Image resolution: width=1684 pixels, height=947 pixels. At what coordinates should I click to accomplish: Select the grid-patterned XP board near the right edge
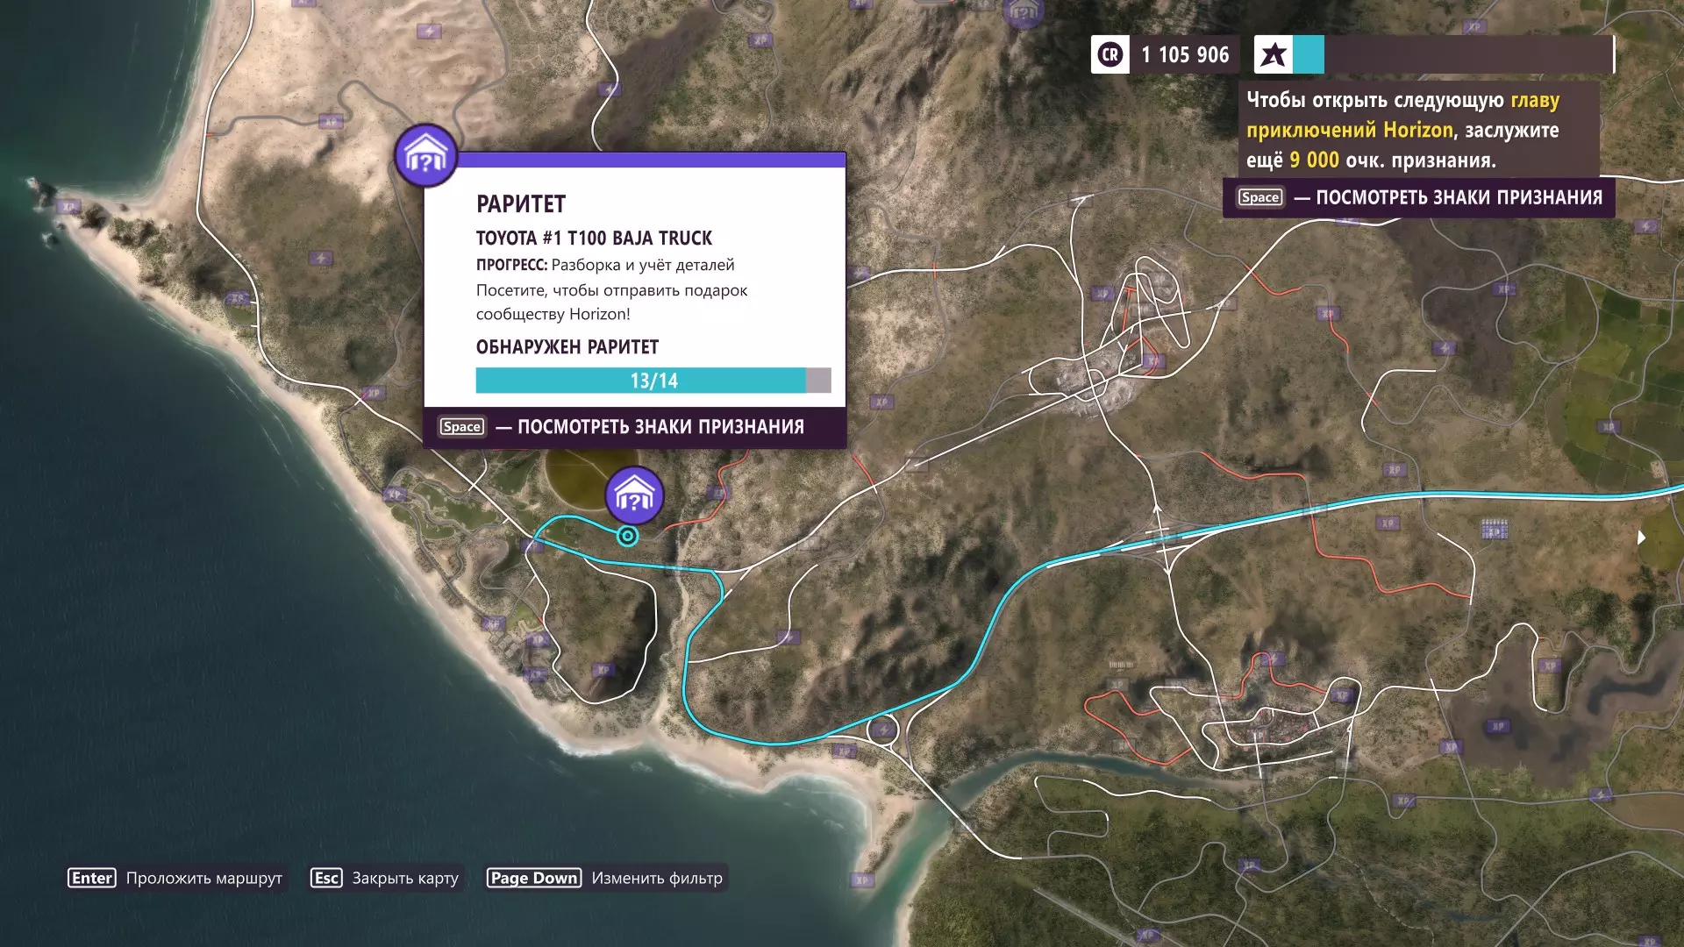coord(1494,529)
